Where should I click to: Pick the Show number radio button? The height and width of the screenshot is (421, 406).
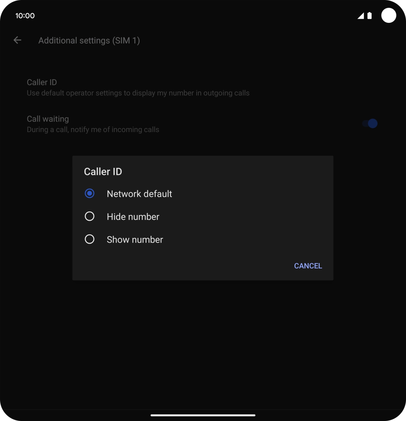pyautogui.click(x=90, y=239)
